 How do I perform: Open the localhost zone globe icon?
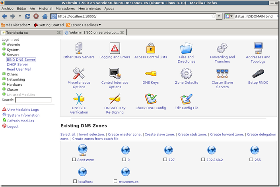click(82, 172)
